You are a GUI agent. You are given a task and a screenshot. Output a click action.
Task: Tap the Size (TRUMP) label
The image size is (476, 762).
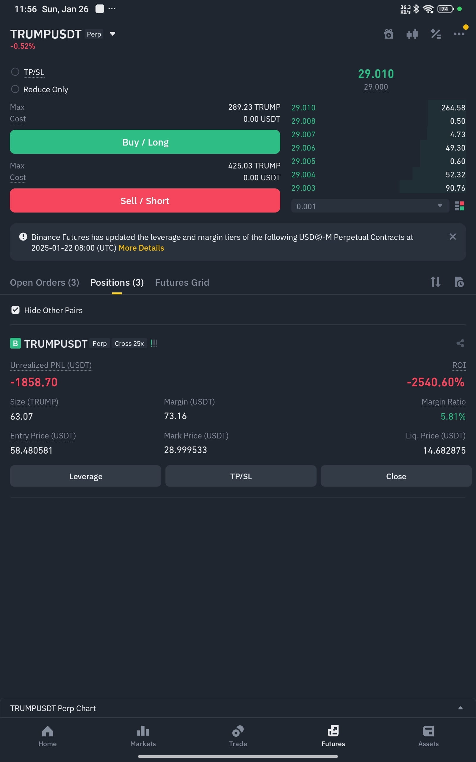pos(34,402)
